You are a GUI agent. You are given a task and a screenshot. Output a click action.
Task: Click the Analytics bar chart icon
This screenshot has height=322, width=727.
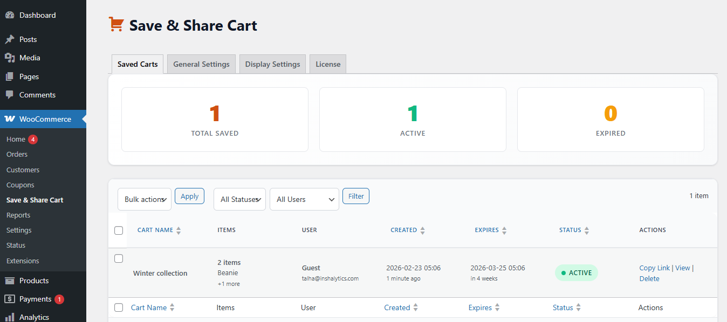tap(10, 317)
